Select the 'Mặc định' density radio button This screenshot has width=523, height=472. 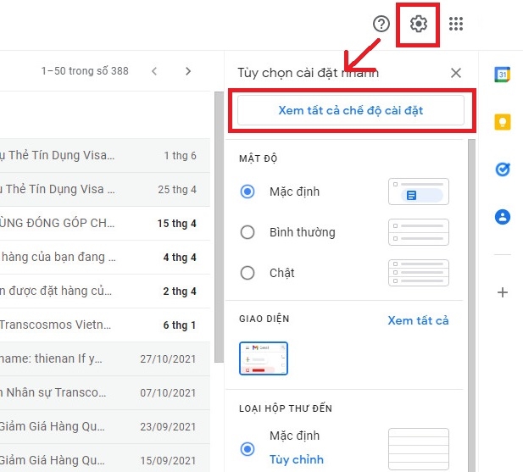248,192
